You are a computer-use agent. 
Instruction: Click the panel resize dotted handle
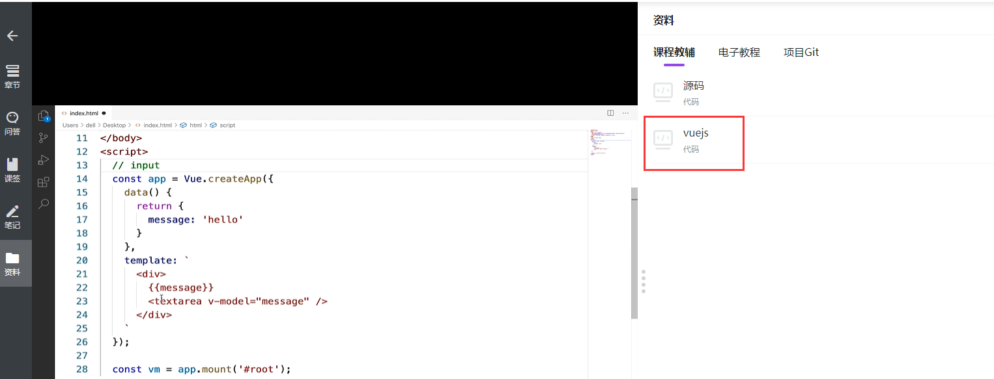click(x=644, y=281)
